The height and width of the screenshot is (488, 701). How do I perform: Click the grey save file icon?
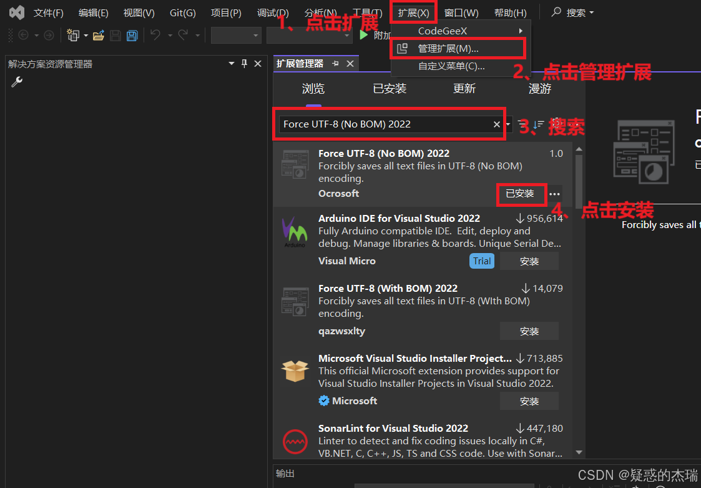point(115,36)
